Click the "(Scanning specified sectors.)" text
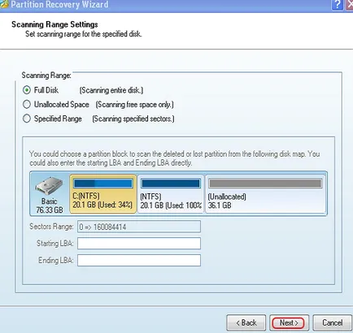 tap(133, 119)
